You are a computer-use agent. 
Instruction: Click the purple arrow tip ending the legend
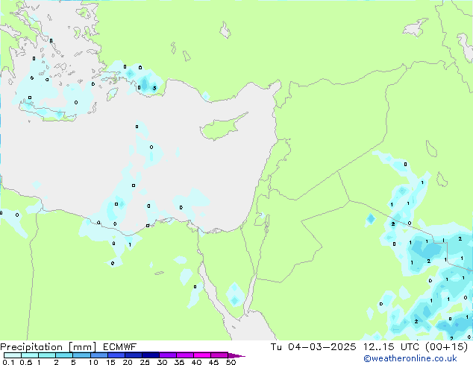coord(236,355)
